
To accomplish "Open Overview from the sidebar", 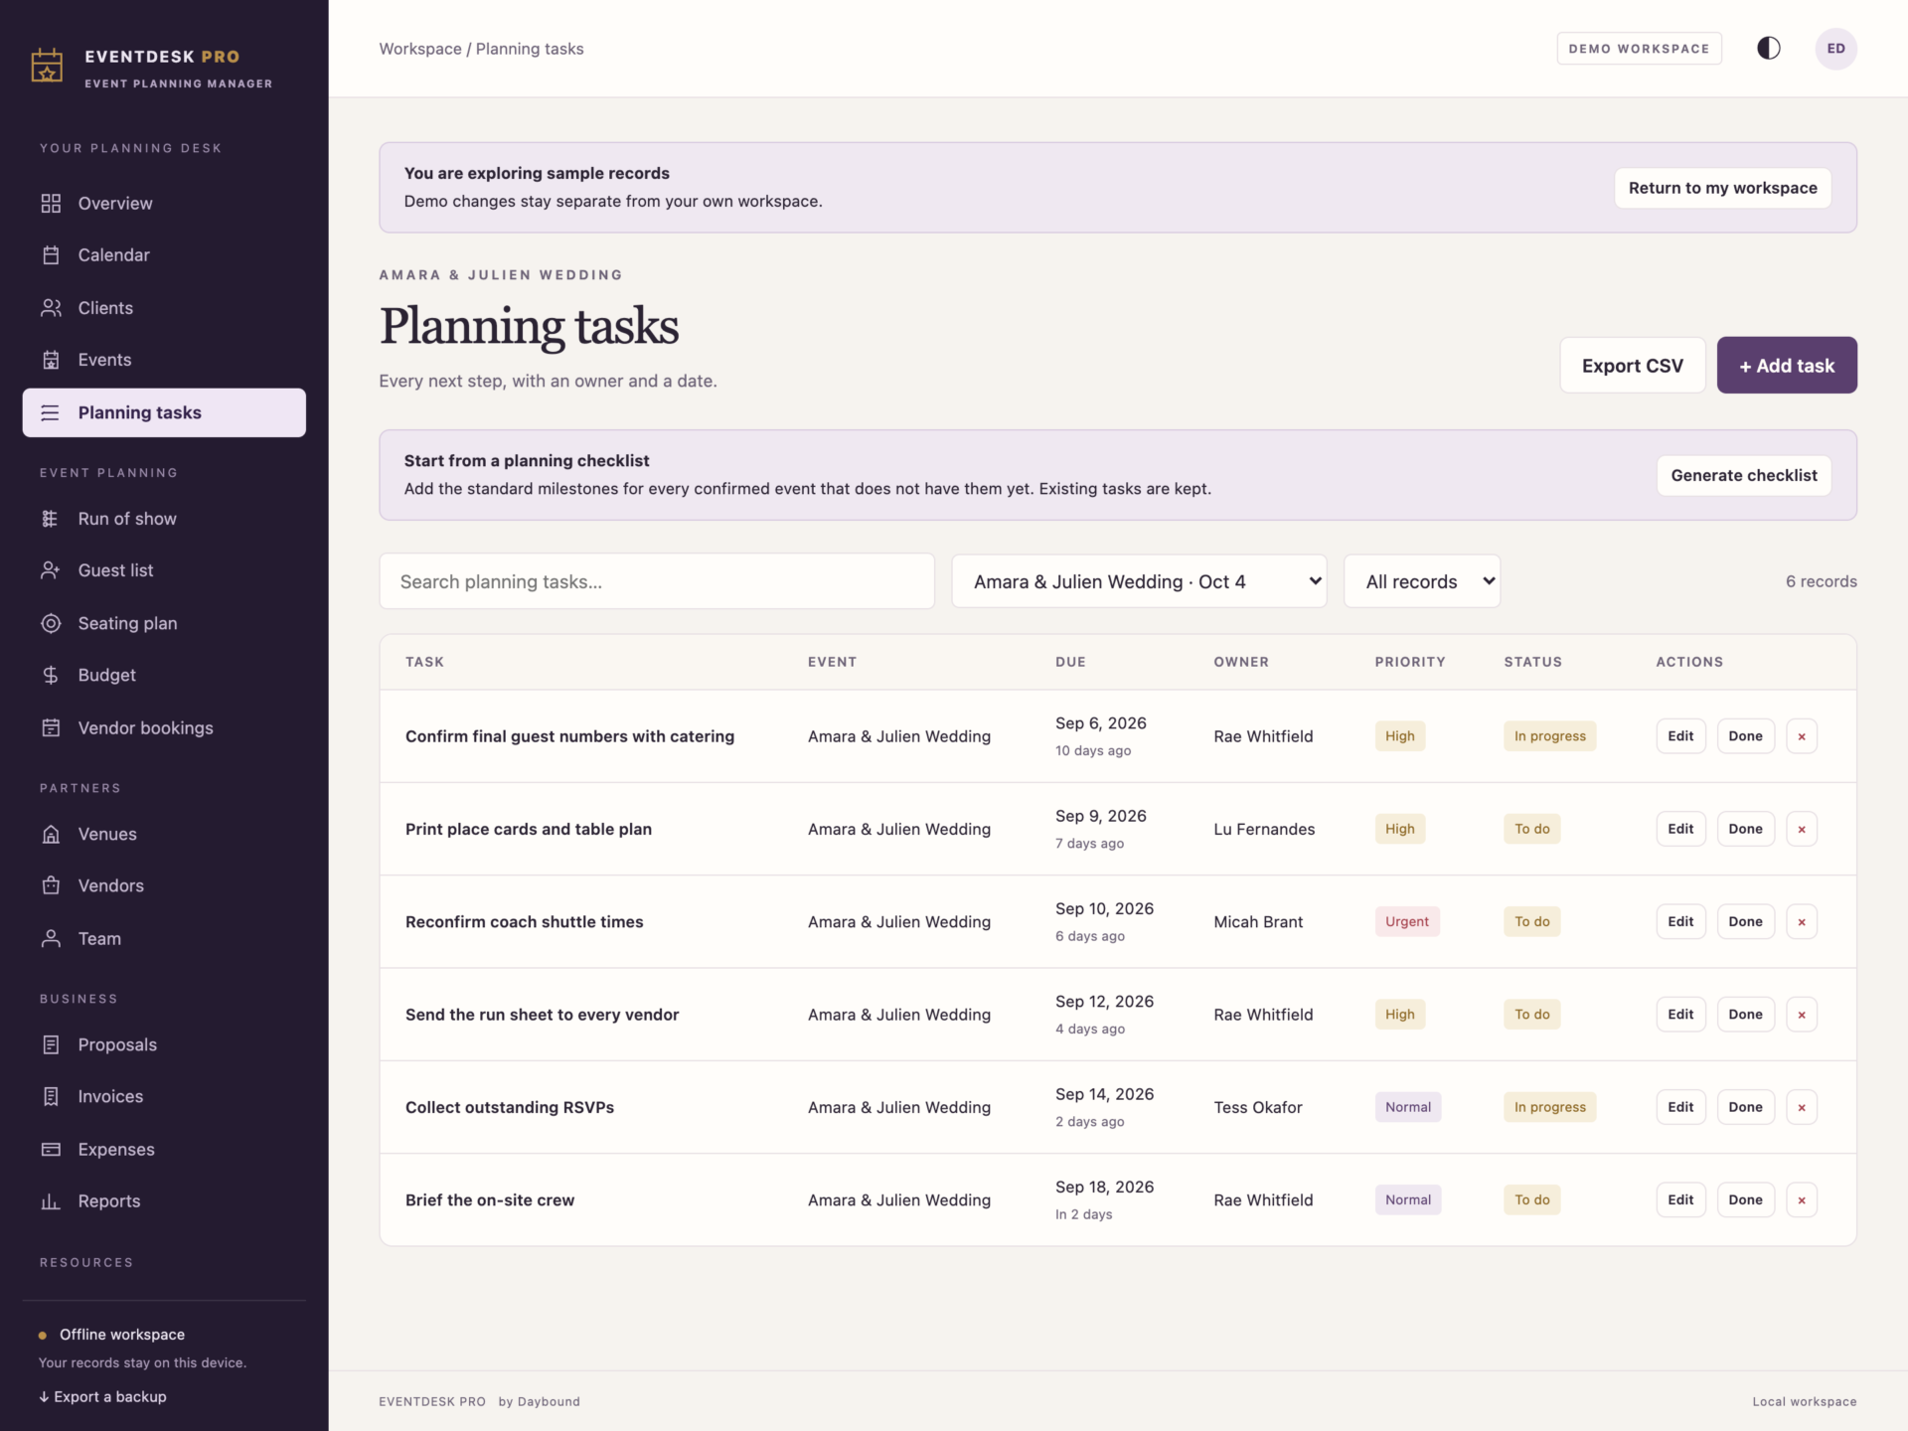I will coord(164,203).
